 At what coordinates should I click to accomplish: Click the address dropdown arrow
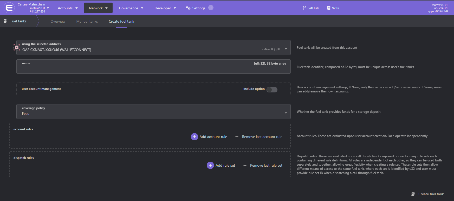coord(286,49)
